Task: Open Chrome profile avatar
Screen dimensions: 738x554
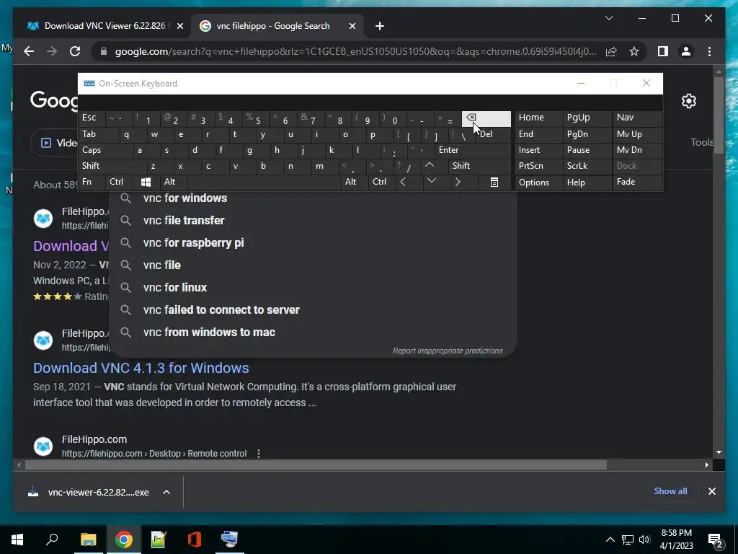Action: coord(686,51)
